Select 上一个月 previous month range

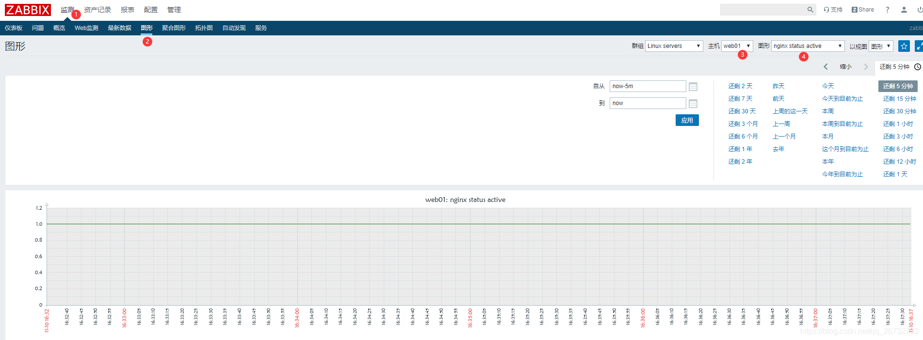point(784,137)
